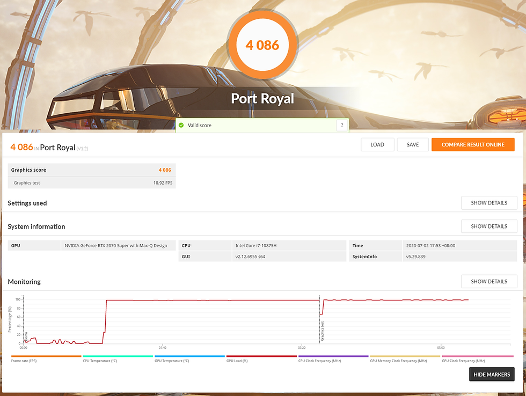The width and height of the screenshot is (526, 396).
Task: Click the Monitoring section heading
Action: click(x=24, y=282)
